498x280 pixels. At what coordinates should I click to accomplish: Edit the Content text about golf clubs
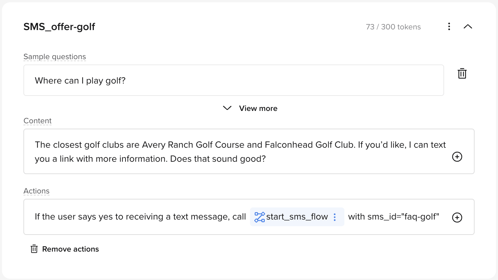[249, 151]
